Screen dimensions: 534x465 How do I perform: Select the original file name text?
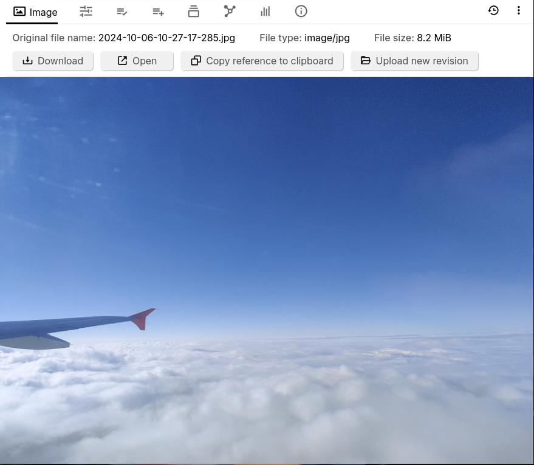pyautogui.click(x=166, y=38)
